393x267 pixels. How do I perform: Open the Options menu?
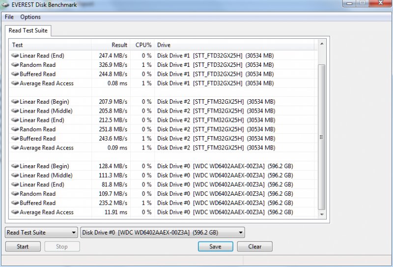[30, 17]
